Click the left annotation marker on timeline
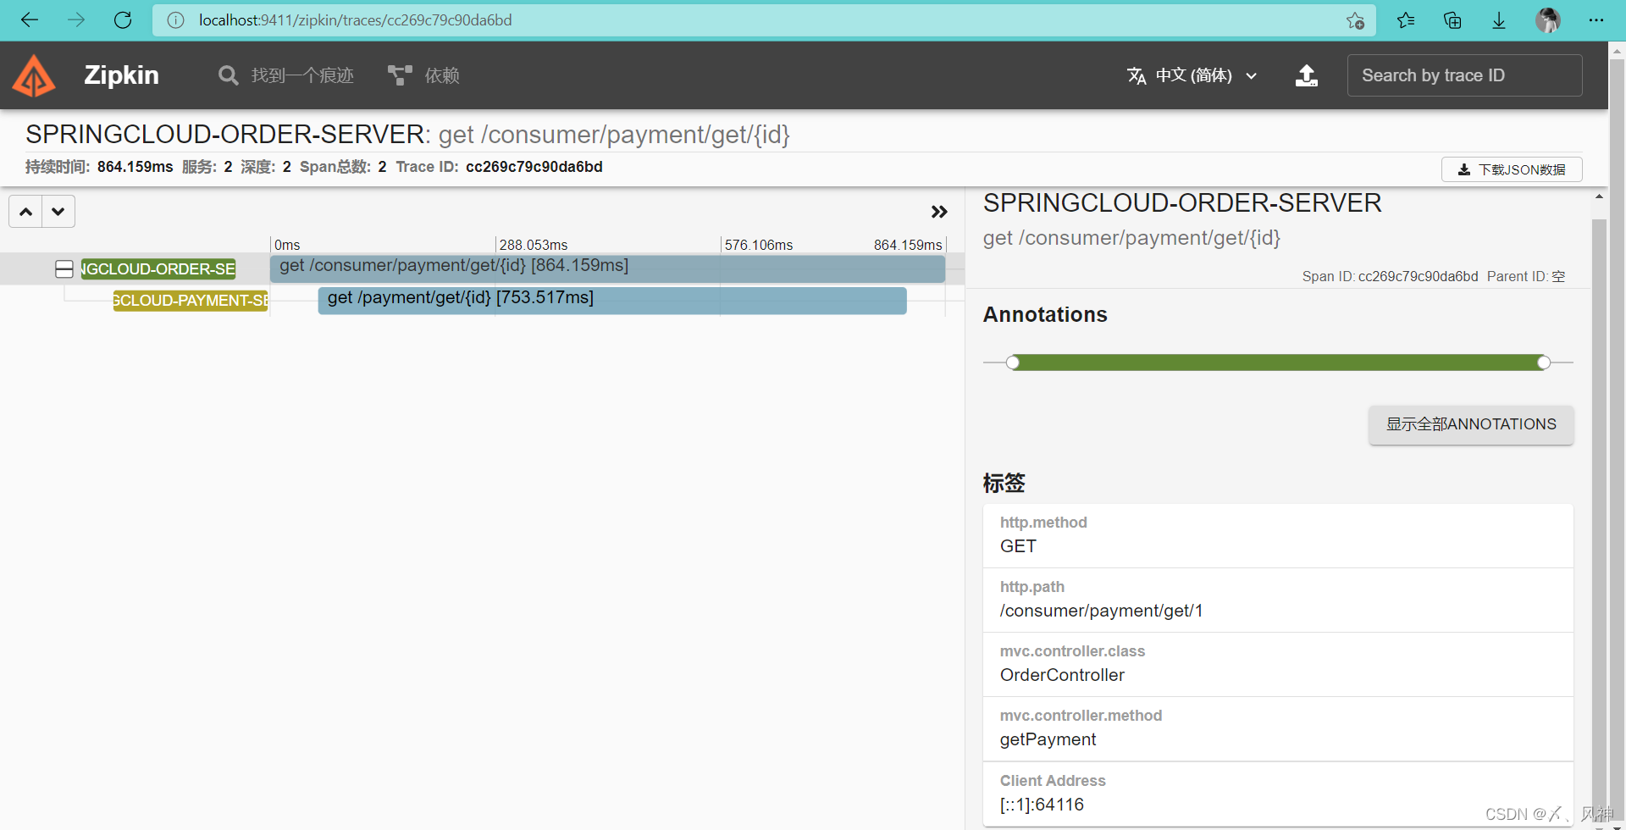Viewport: 1626px width, 830px height. click(x=1013, y=362)
